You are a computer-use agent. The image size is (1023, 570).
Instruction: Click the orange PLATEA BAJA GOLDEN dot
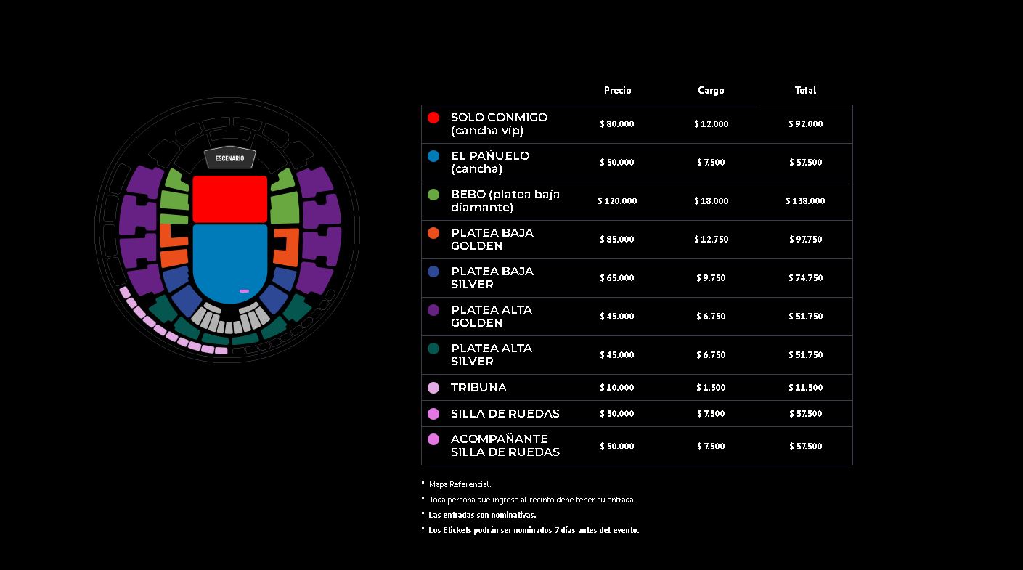[433, 233]
